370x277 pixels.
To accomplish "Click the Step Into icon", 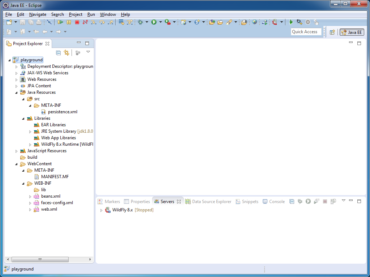I will [94, 22].
